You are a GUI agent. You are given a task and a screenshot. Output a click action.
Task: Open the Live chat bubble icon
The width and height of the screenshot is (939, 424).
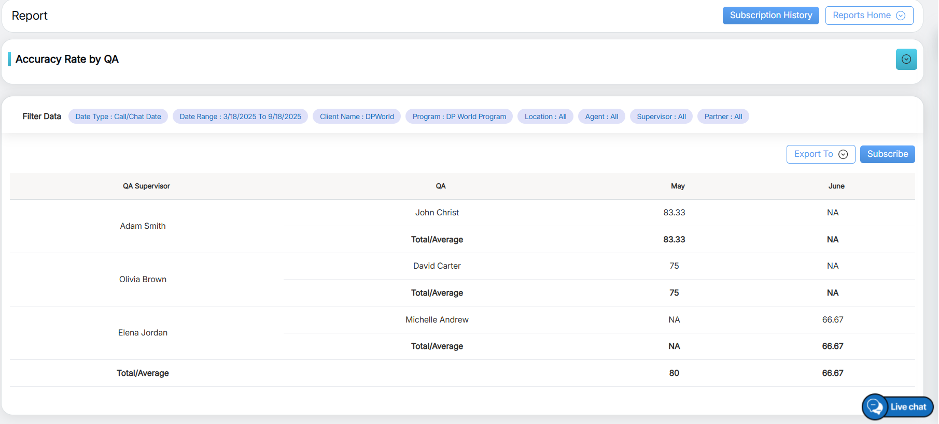(x=875, y=407)
